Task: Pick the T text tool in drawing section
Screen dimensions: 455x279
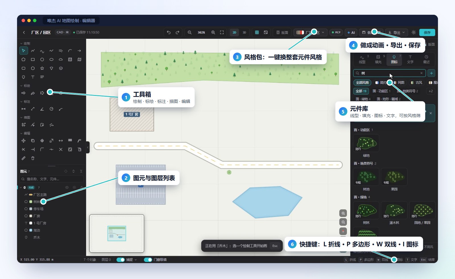Action: point(33,77)
